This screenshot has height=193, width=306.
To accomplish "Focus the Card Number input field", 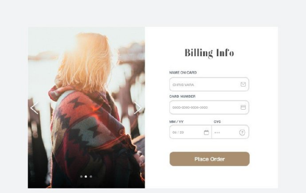I will coord(202,108).
